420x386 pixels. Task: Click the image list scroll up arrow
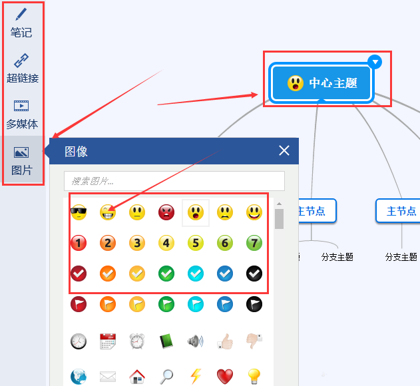point(279,204)
